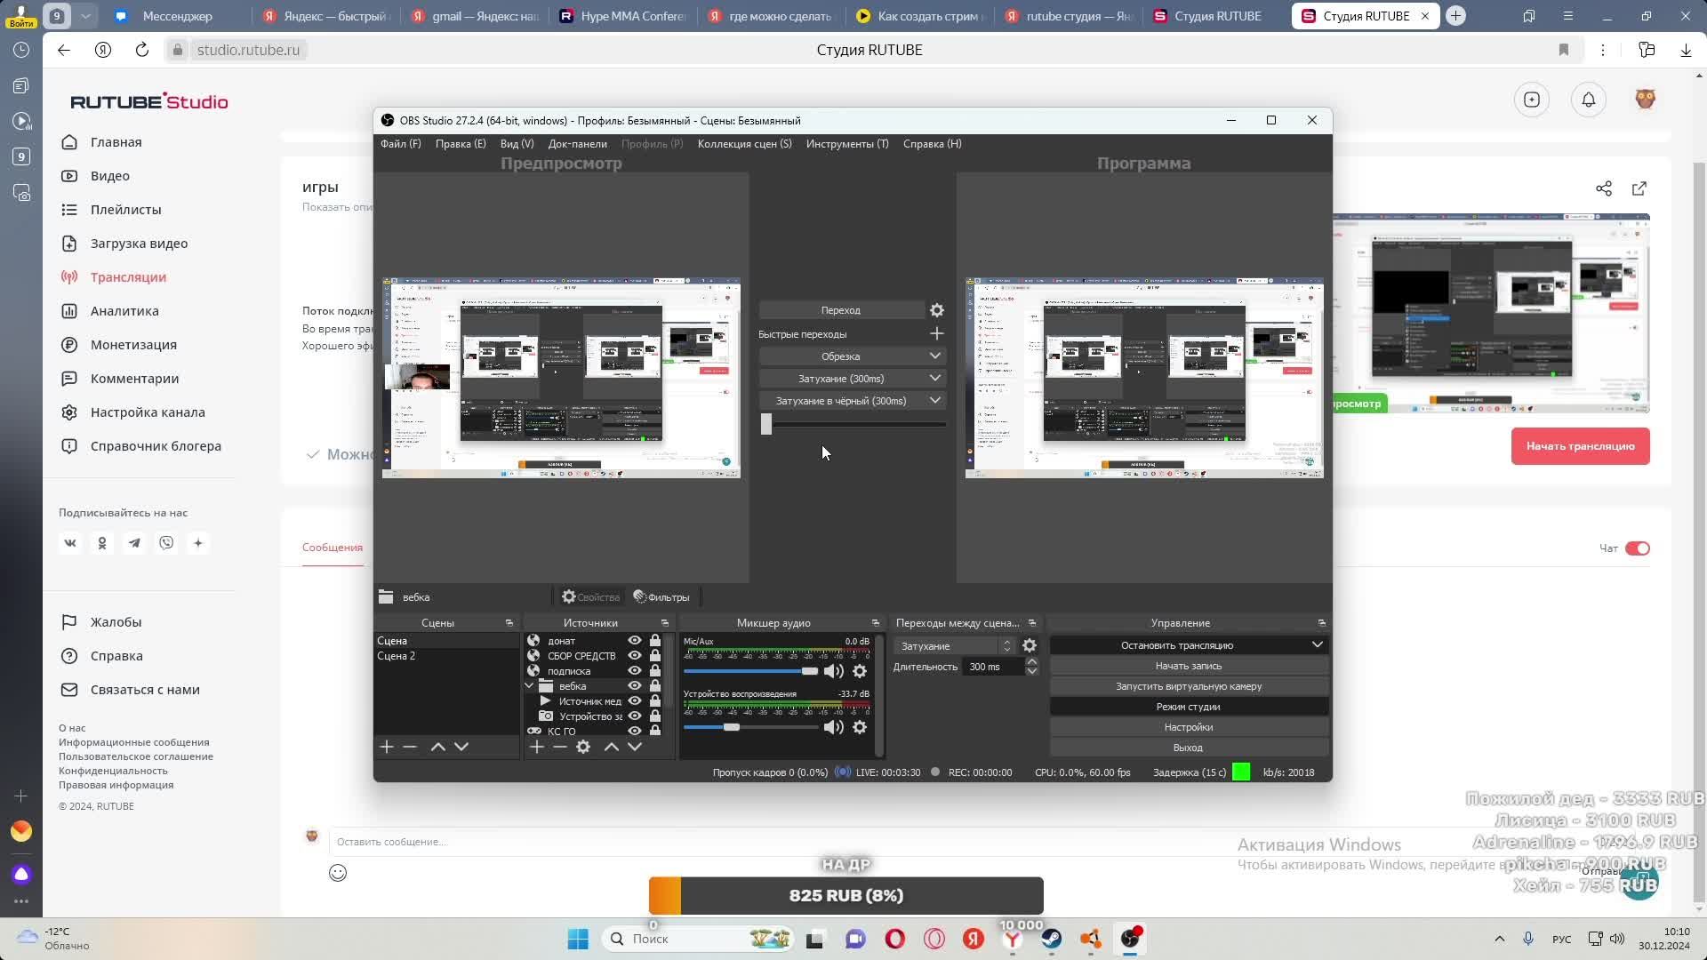
Task: Pop out the Микшер аудио dock
Action: pos(876,623)
